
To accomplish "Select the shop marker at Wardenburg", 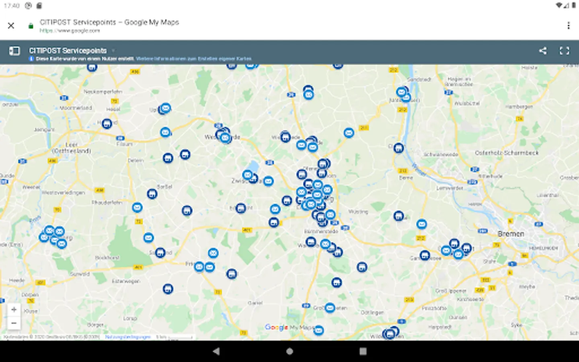I will coord(311,242).
